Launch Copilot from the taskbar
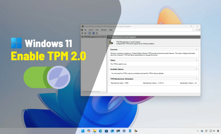221x134 pixels. point(89,131)
